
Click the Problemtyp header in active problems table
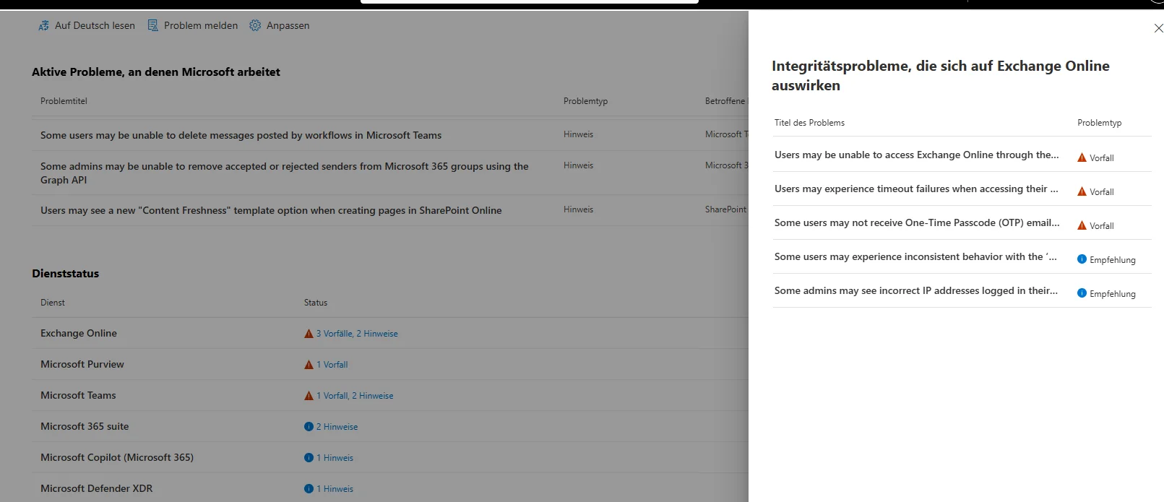point(585,101)
